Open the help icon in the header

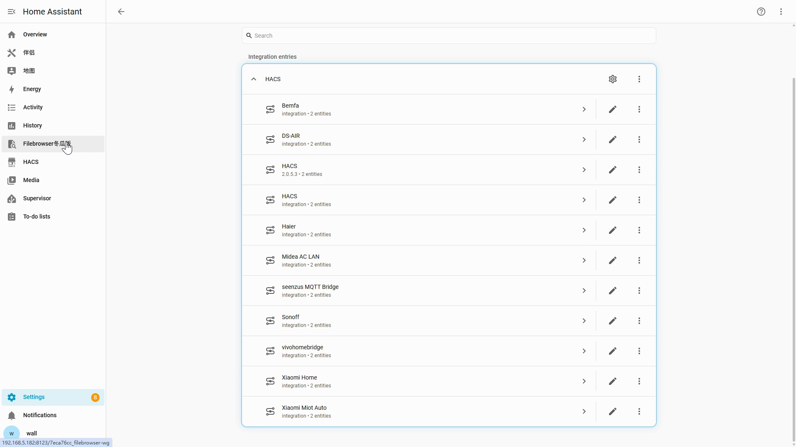pos(761,12)
